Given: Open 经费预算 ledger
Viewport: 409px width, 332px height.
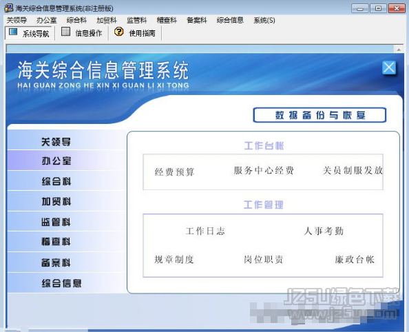Looking at the screenshot, I should tap(174, 172).
